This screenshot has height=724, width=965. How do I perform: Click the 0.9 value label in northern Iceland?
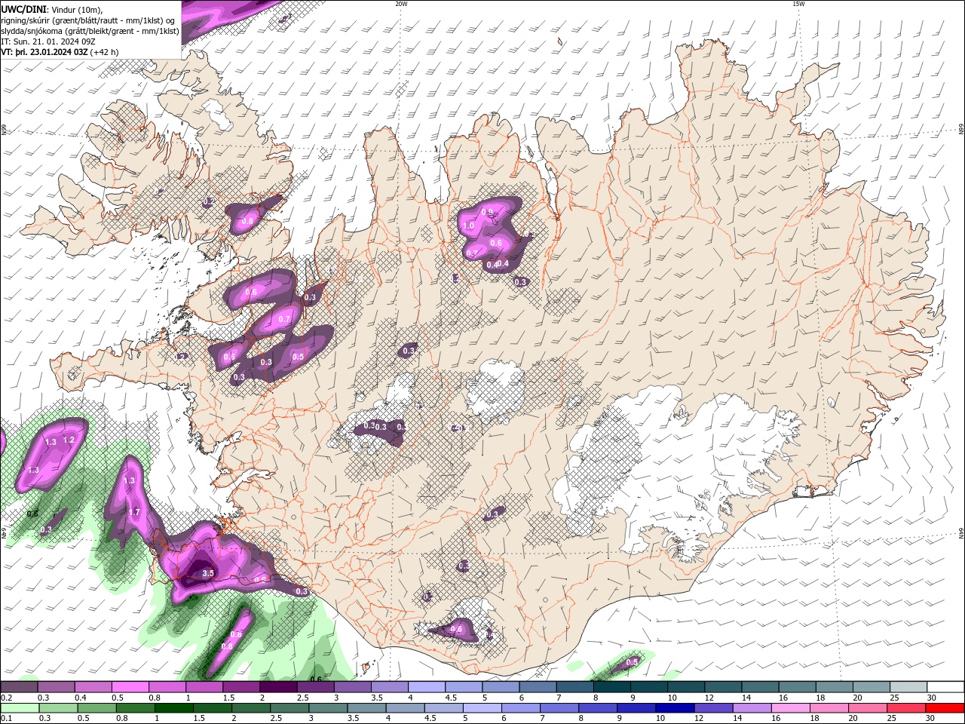pos(487,212)
